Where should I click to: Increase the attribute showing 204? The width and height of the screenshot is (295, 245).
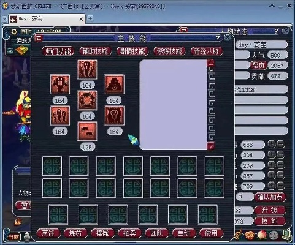[x=272, y=155]
